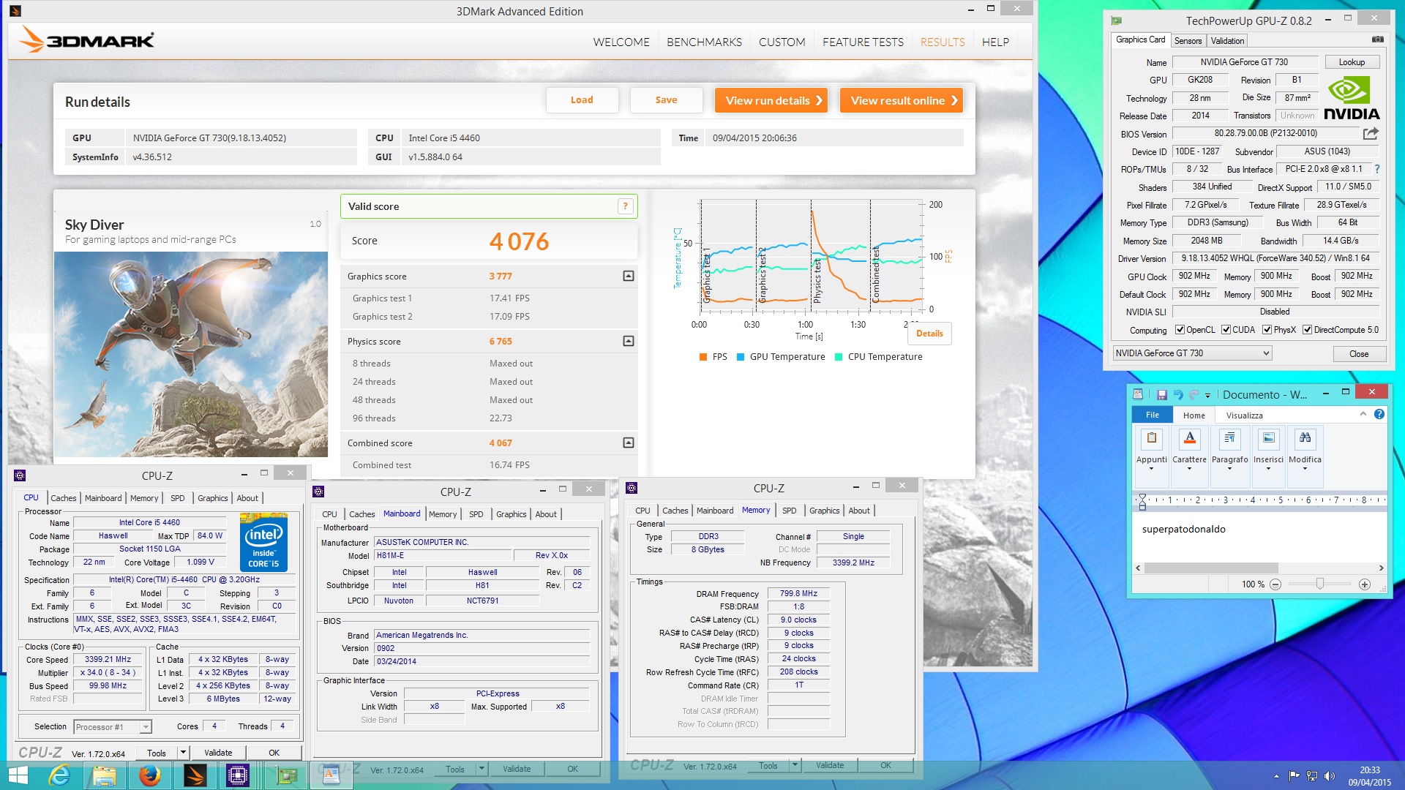This screenshot has width=1405, height=790.
Task: Launch Internet Explorer from the taskbar
Action: 59,775
